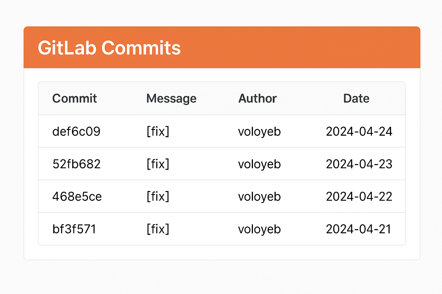Click the [fix] message for bf3f571
The height and width of the screenshot is (294, 442).
click(158, 229)
